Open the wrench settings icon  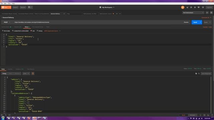click(191, 7)
